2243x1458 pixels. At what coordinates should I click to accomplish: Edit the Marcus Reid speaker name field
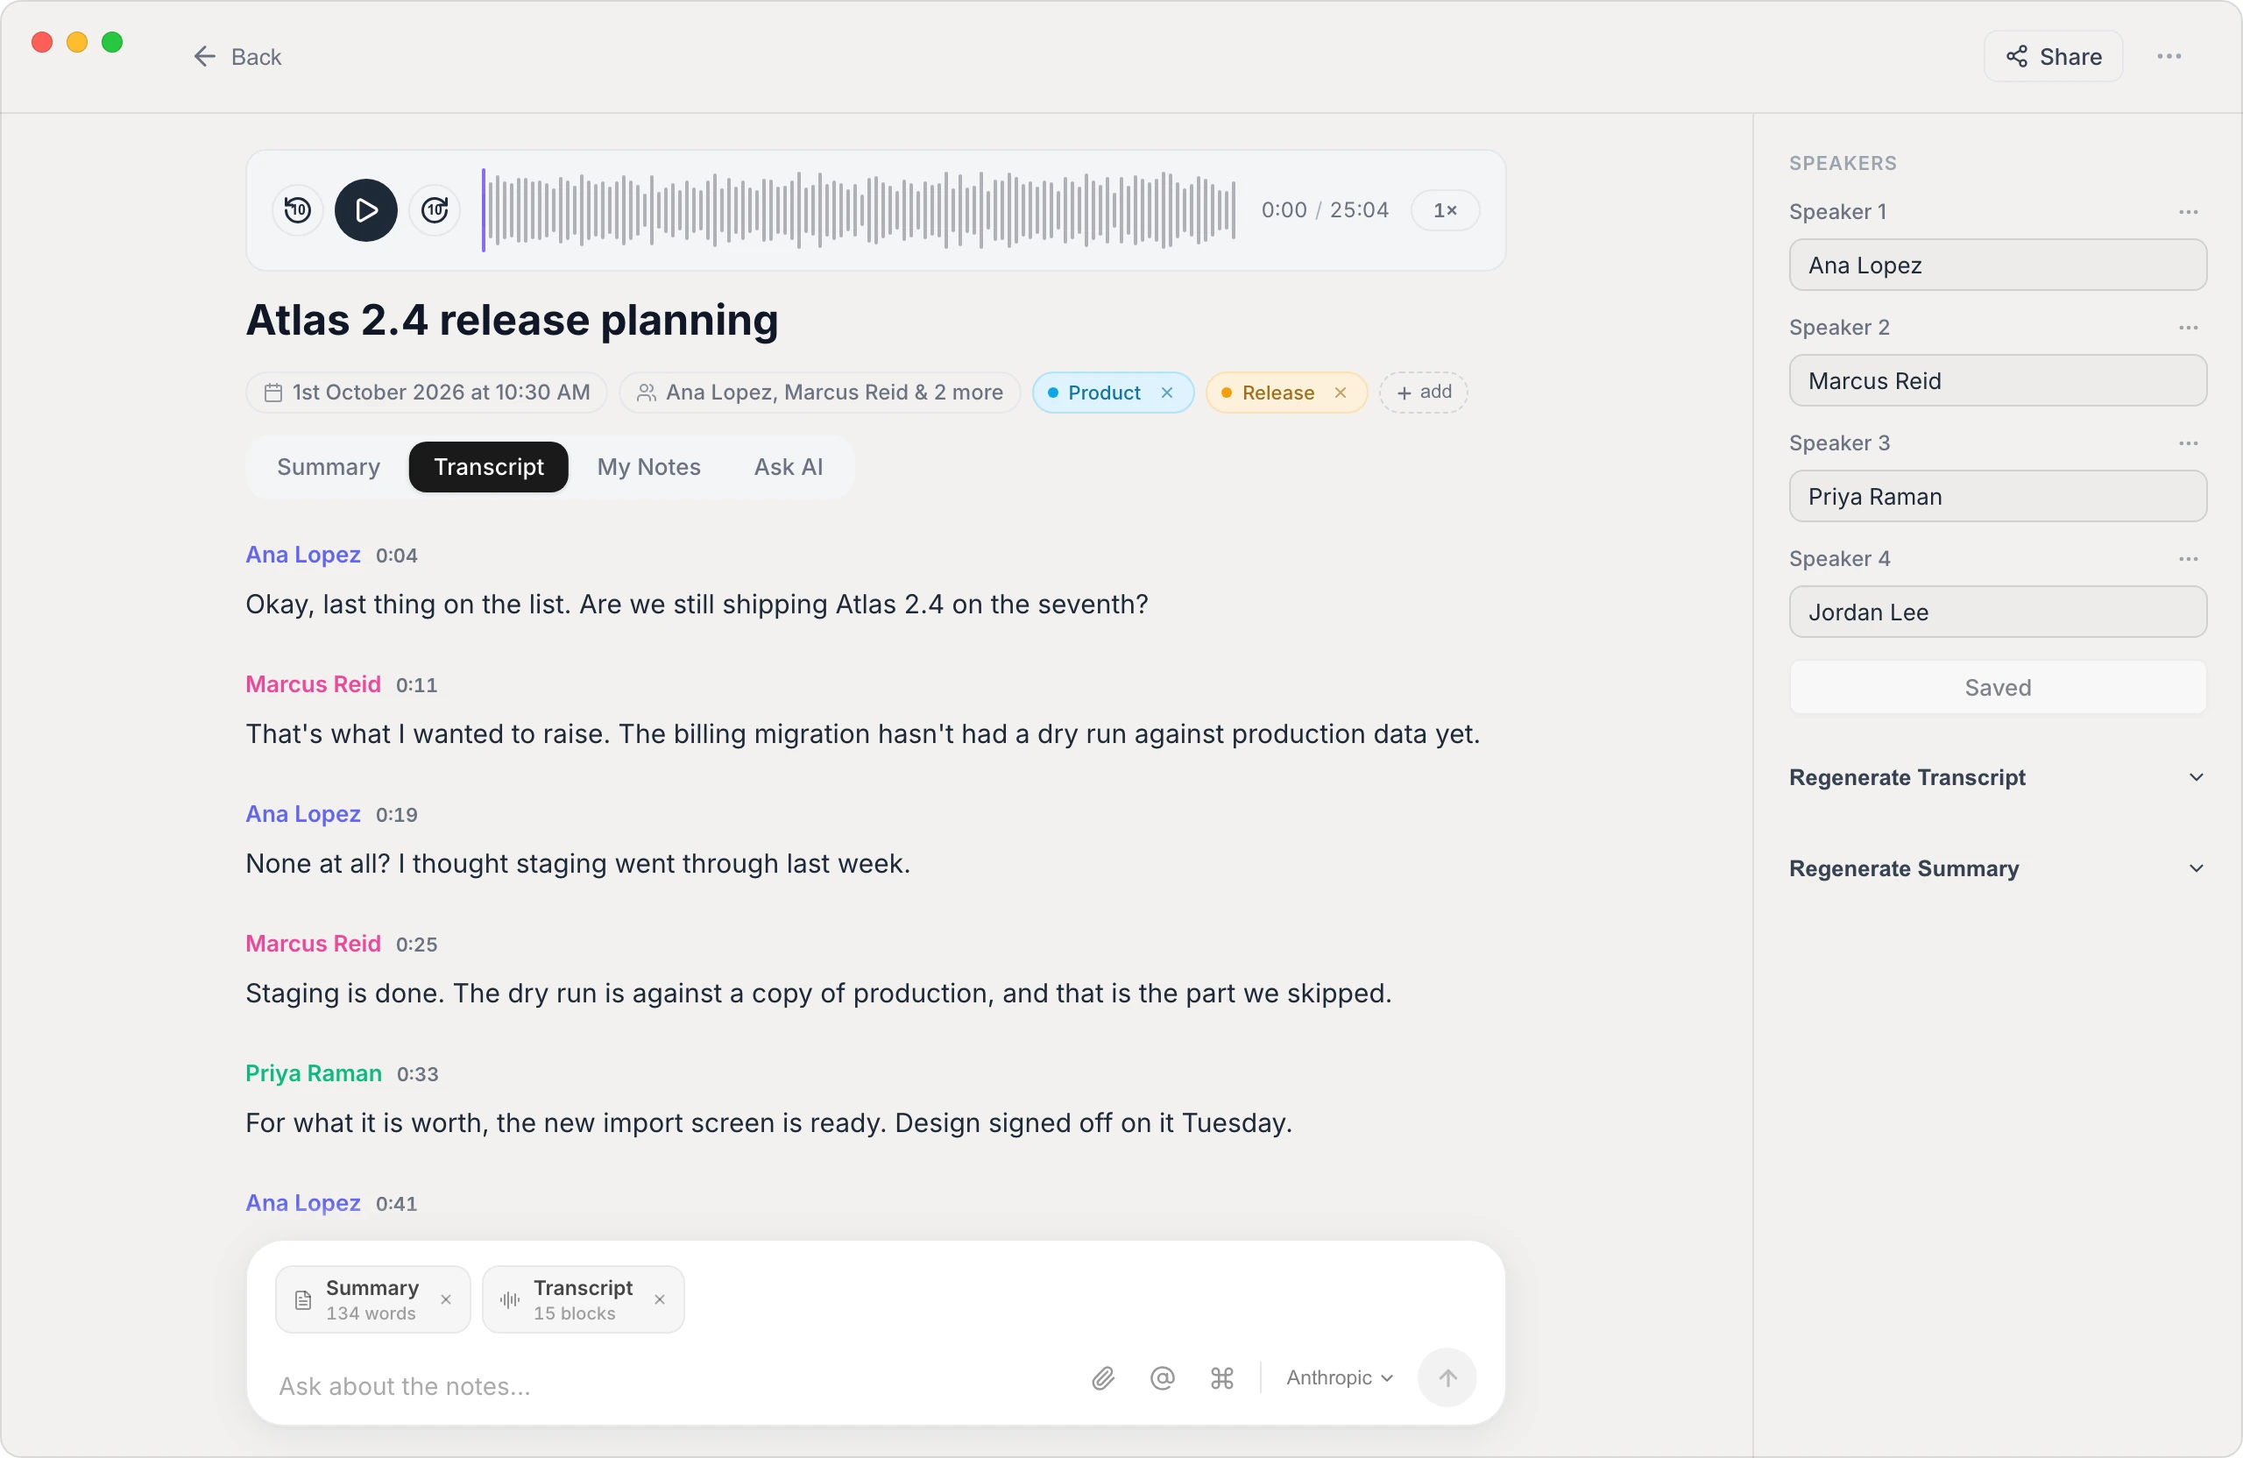1997,381
